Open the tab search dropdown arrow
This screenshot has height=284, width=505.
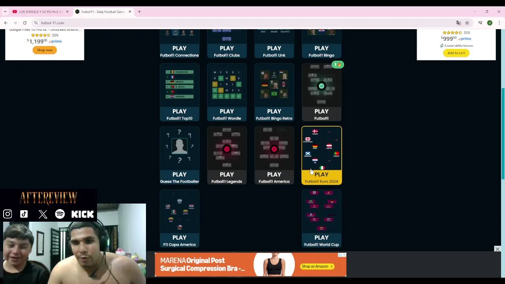tap(5, 12)
